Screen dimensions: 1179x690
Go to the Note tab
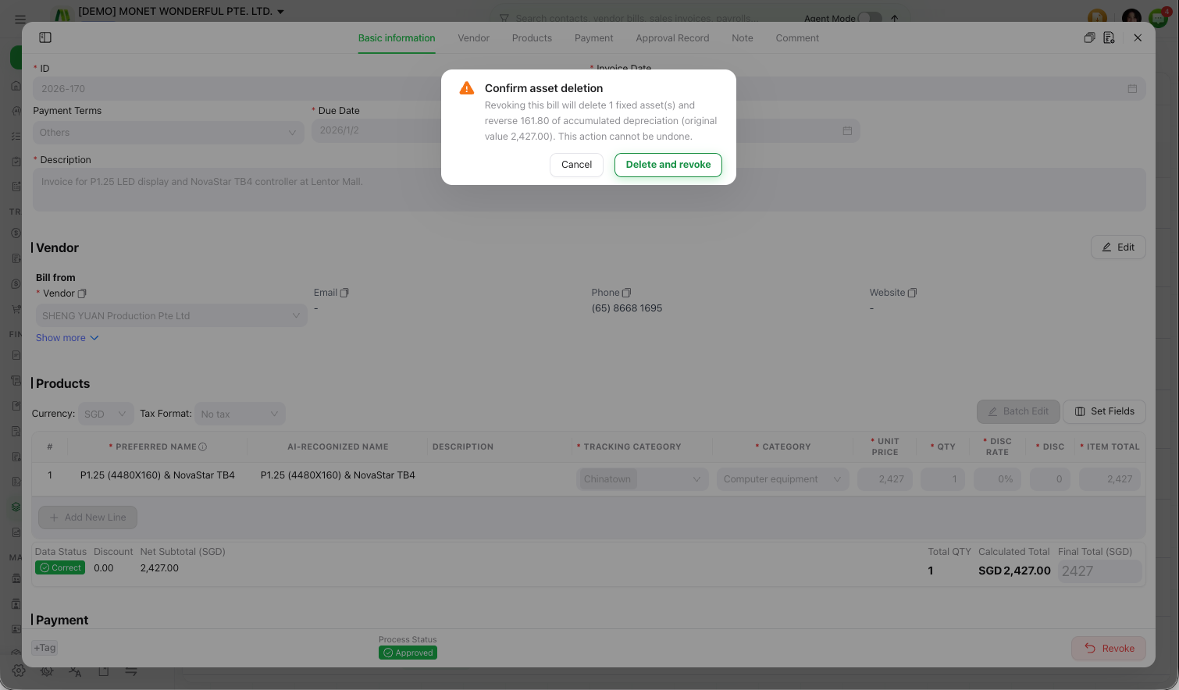pyautogui.click(x=743, y=38)
